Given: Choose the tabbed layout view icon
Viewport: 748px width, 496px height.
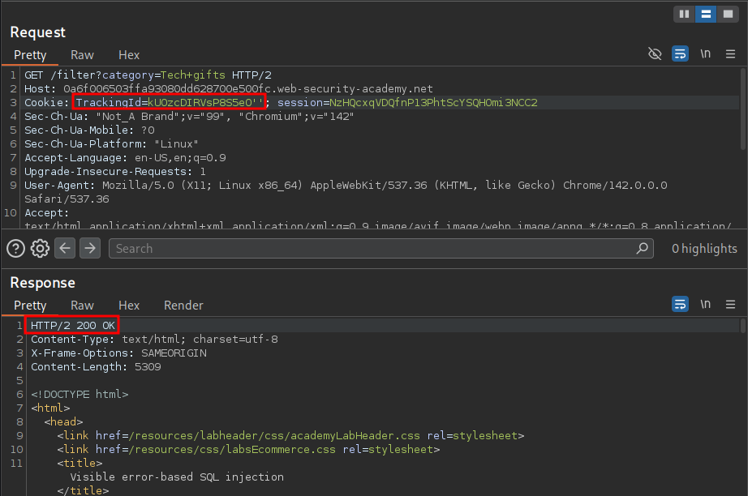Looking at the screenshot, I should (x=728, y=14).
